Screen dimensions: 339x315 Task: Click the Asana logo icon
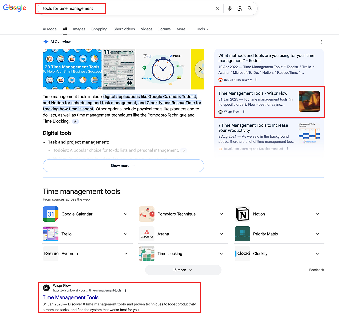pyautogui.click(x=147, y=234)
